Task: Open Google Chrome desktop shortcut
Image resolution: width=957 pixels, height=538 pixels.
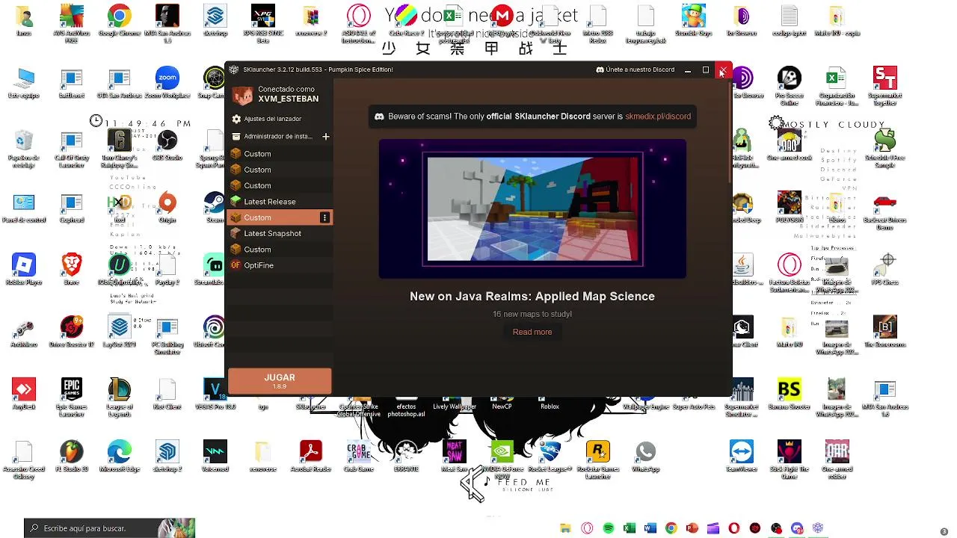Action: 120,22
